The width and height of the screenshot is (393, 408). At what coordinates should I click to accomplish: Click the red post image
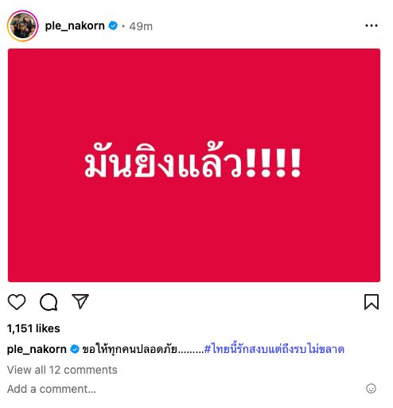(194, 165)
